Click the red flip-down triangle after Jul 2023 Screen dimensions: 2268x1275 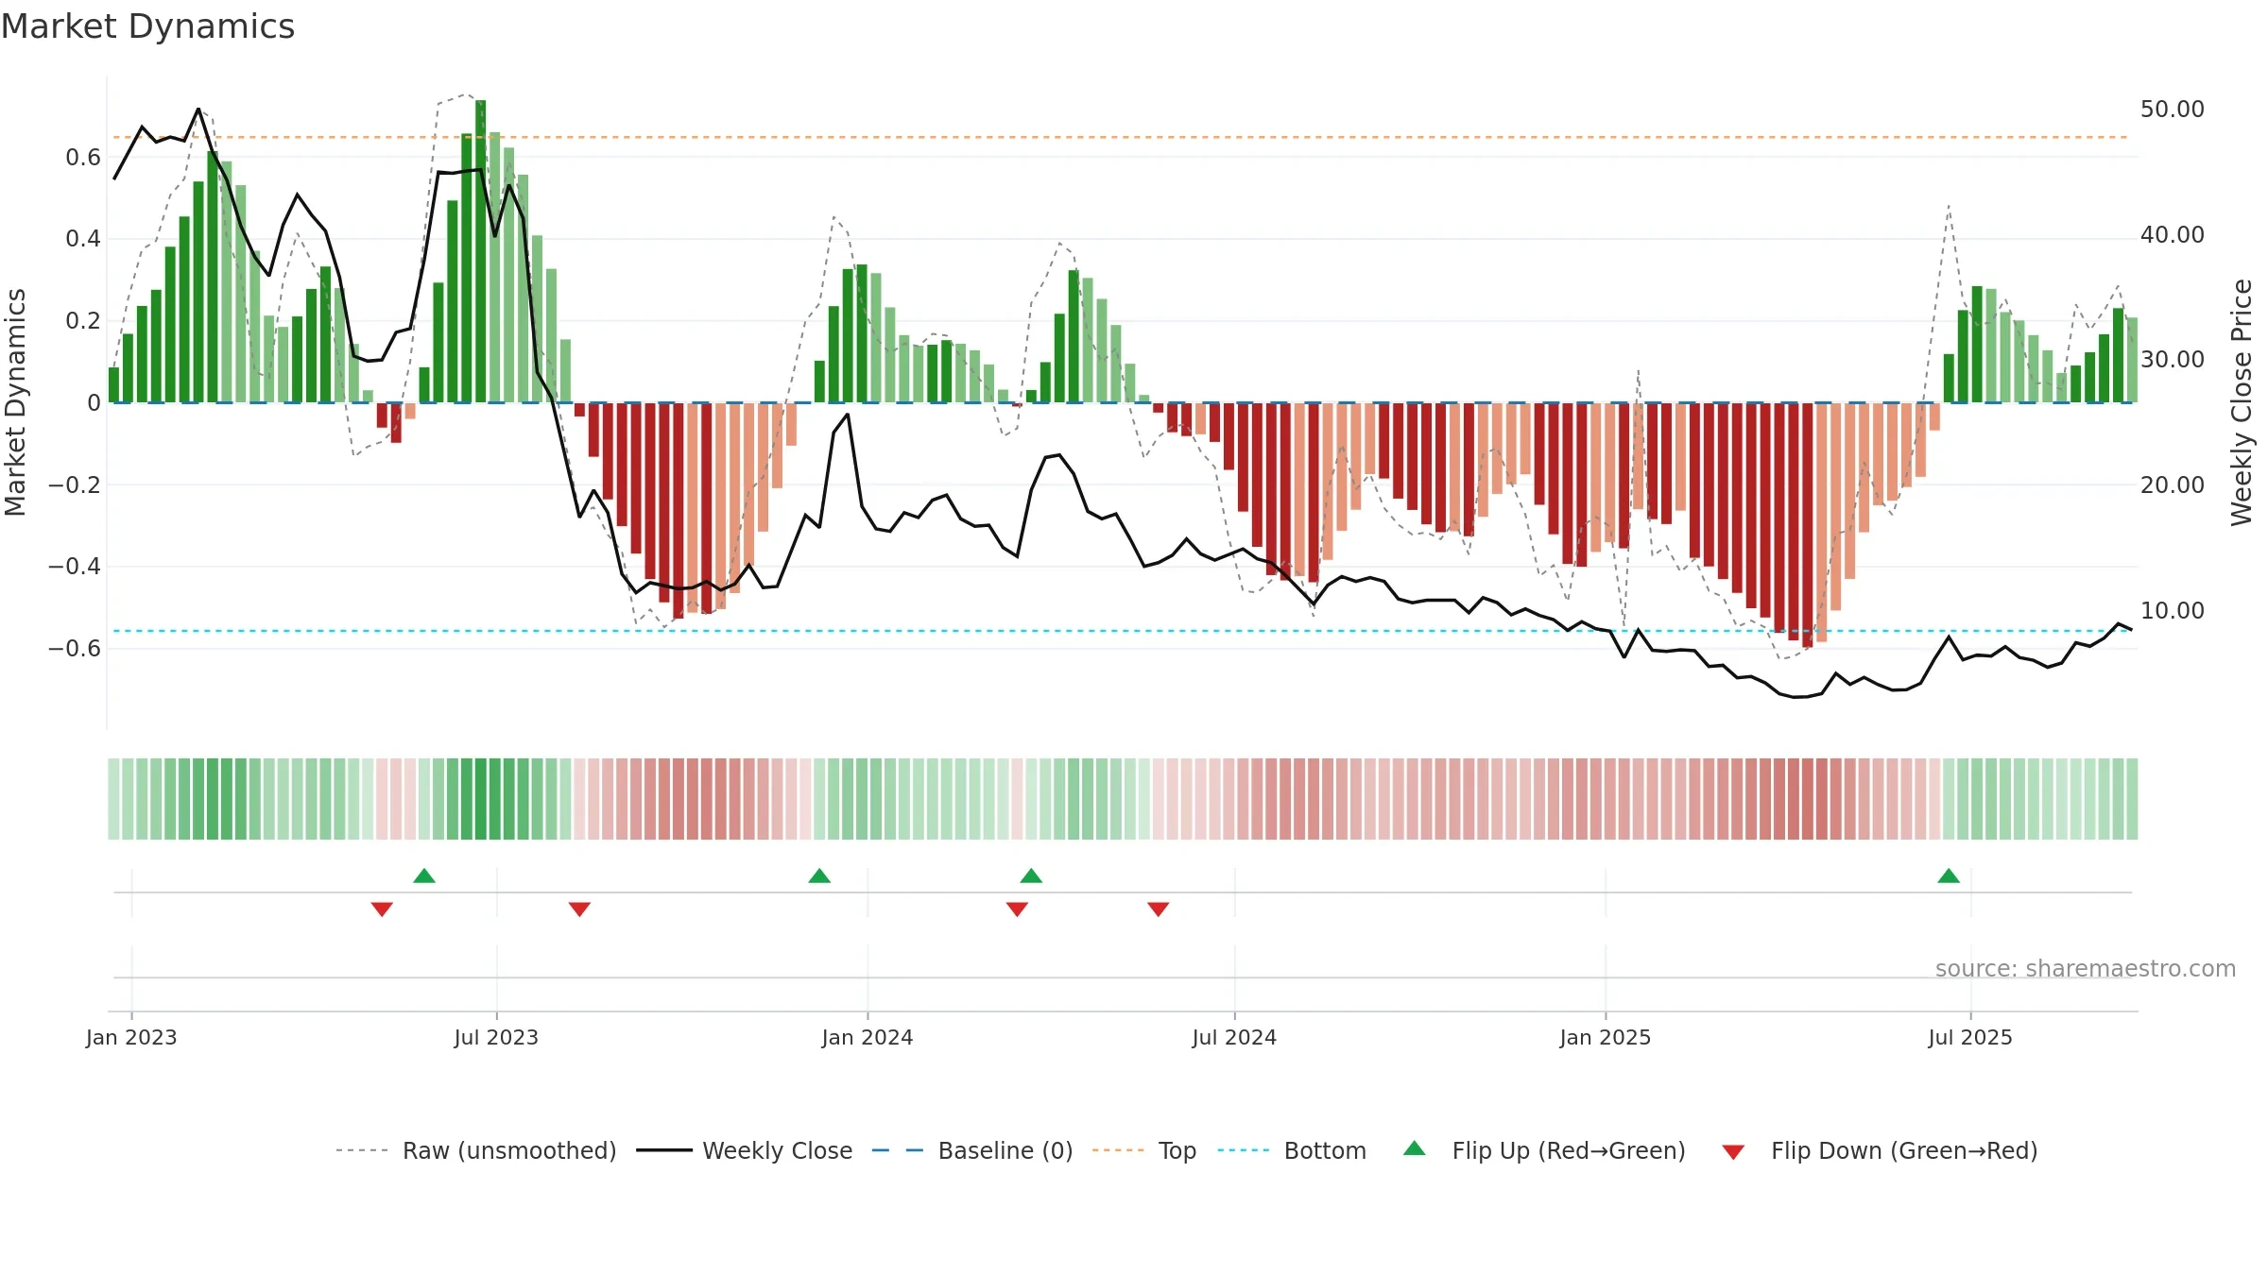pyautogui.click(x=579, y=909)
